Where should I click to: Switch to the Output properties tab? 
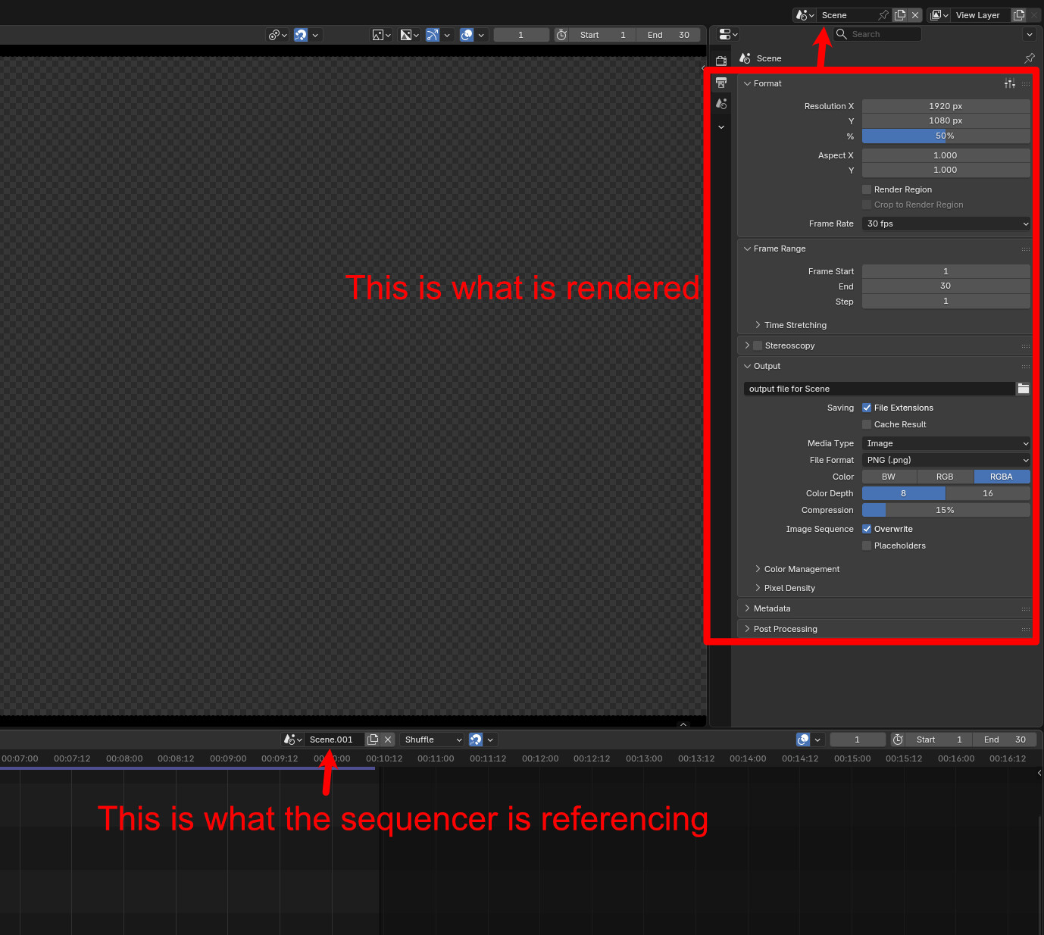pyautogui.click(x=721, y=82)
